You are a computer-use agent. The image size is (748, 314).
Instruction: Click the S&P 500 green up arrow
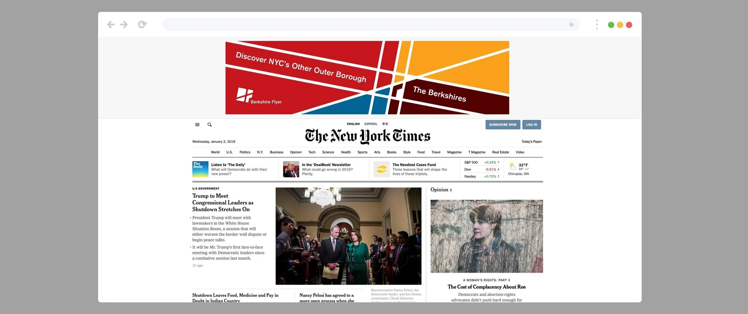498,162
